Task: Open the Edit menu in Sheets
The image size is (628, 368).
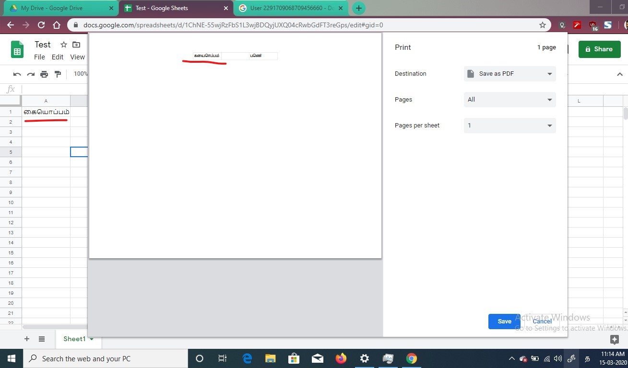Action: (58, 57)
